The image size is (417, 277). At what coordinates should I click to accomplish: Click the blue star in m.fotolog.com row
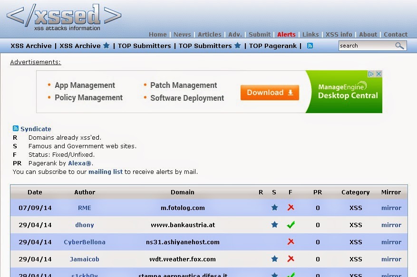click(274, 208)
